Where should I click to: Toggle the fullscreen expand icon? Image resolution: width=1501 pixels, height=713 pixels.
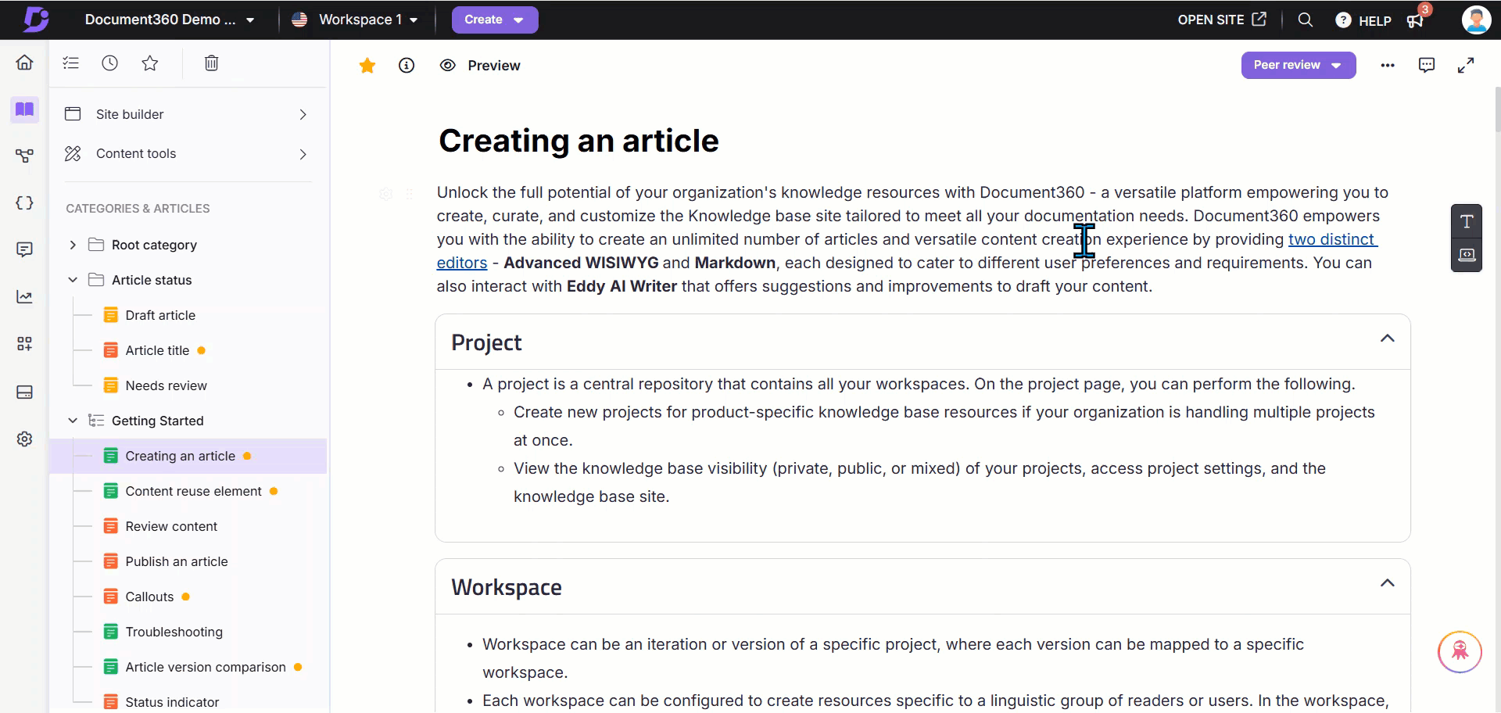point(1466,66)
